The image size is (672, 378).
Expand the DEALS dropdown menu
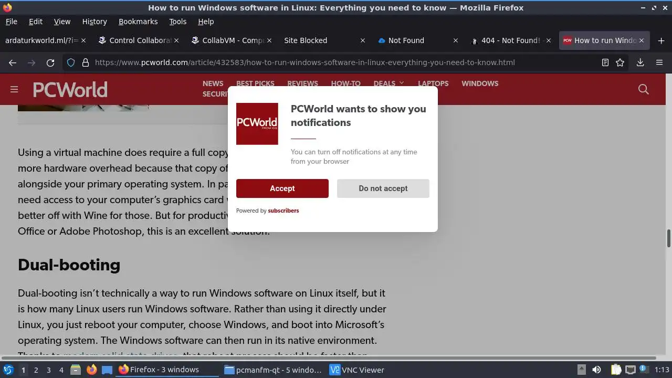(x=389, y=83)
